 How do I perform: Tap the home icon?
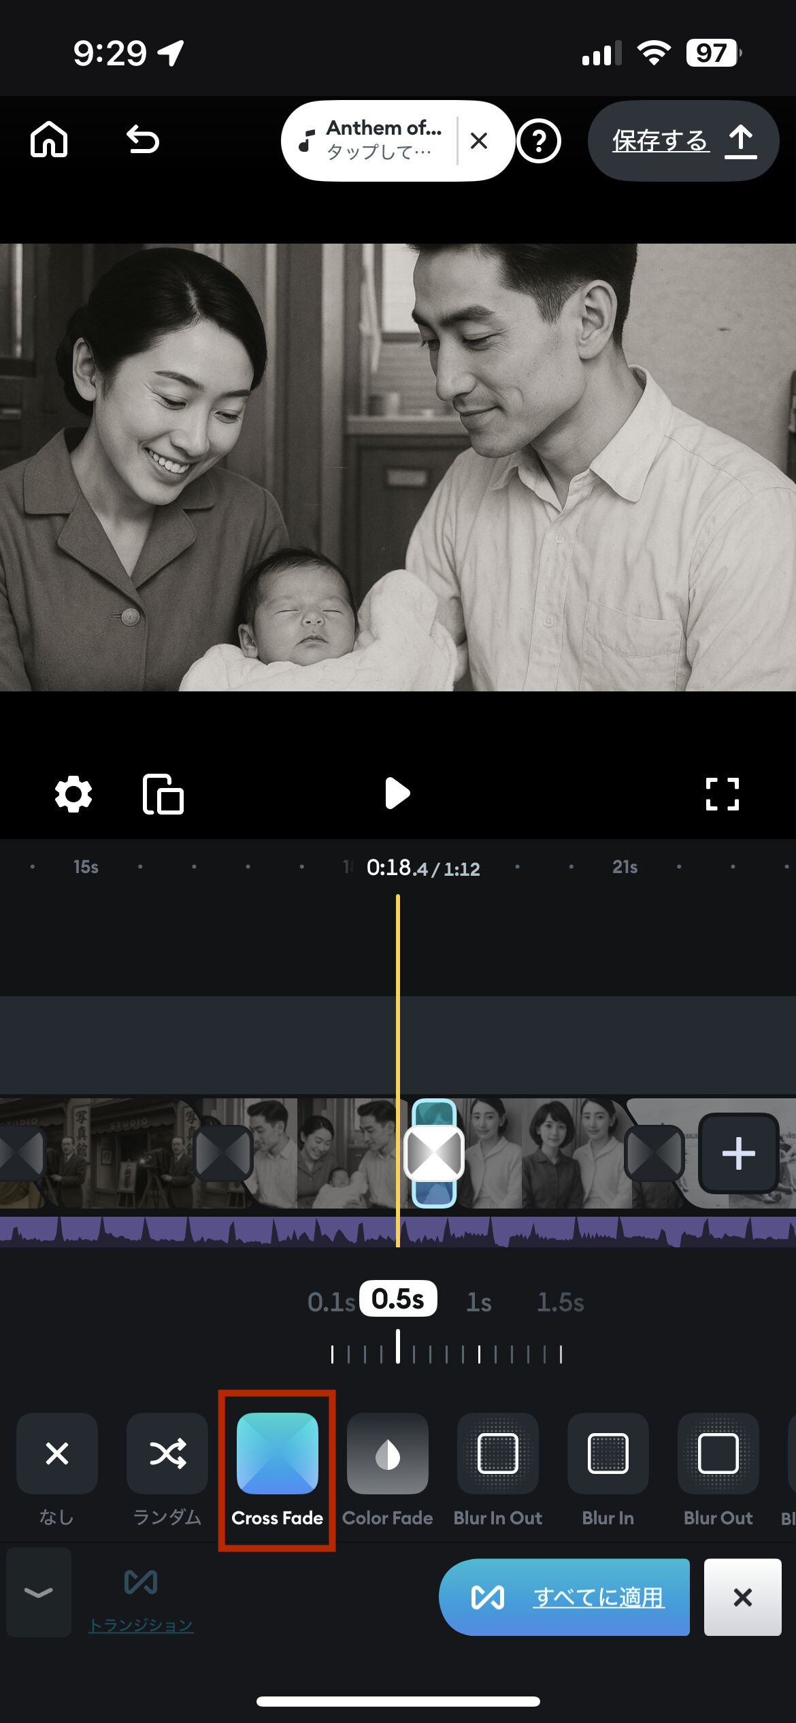[x=49, y=141]
